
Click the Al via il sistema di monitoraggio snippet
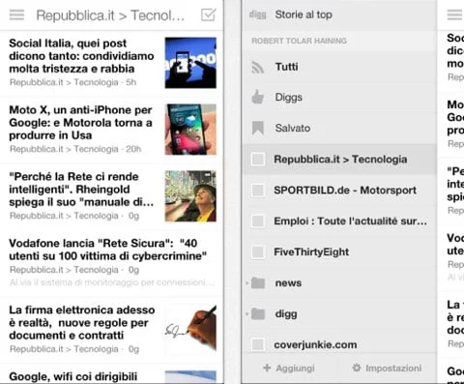111,282
